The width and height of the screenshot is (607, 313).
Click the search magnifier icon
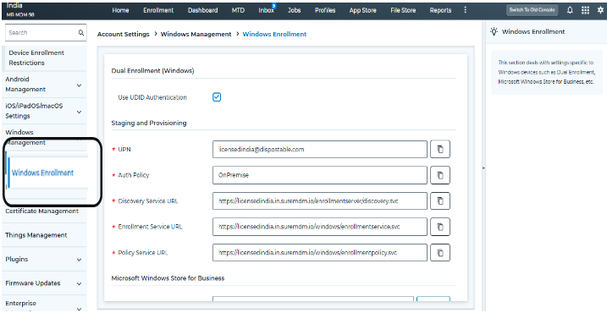[x=81, y=33]
